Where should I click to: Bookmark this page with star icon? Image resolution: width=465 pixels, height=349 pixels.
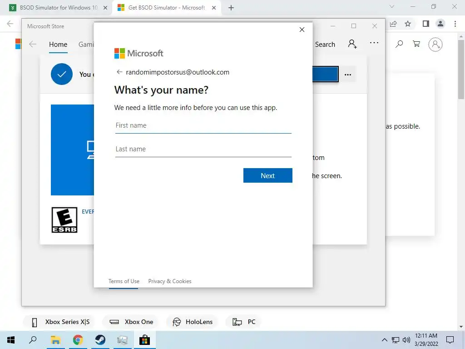408,24
